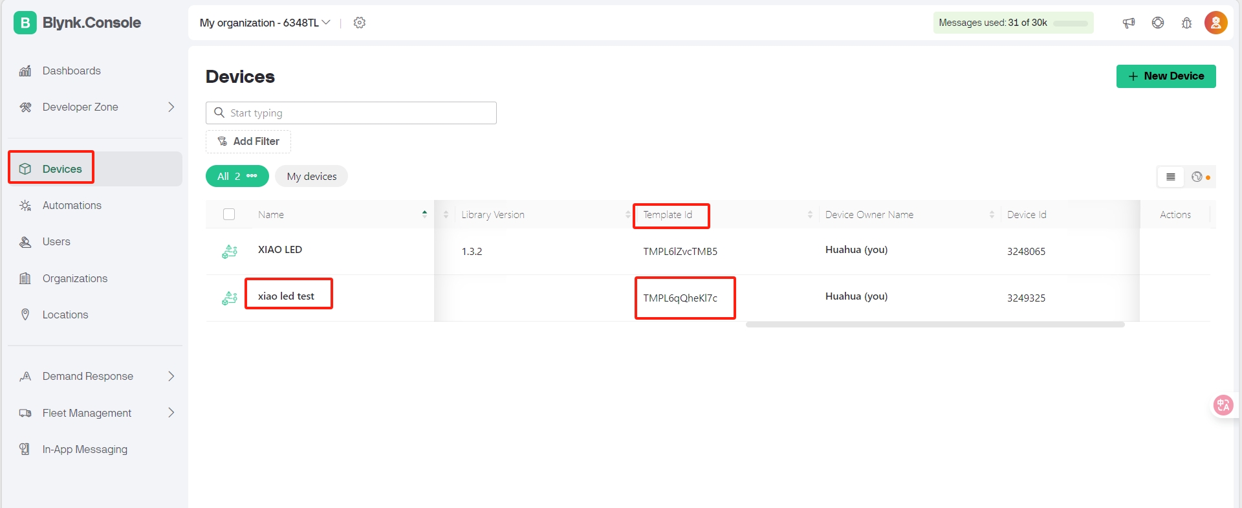Click the Messages used quota bar

click(x=1013, y=23)
